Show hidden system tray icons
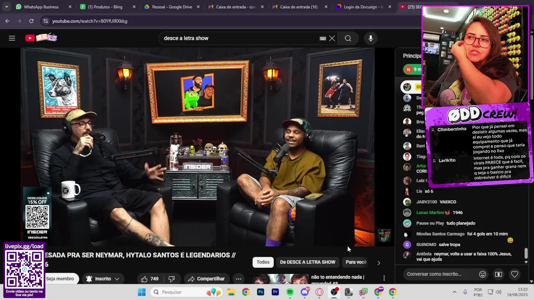Image resolution: width=534 pixels, height=300 pixels. click(454, 292)
